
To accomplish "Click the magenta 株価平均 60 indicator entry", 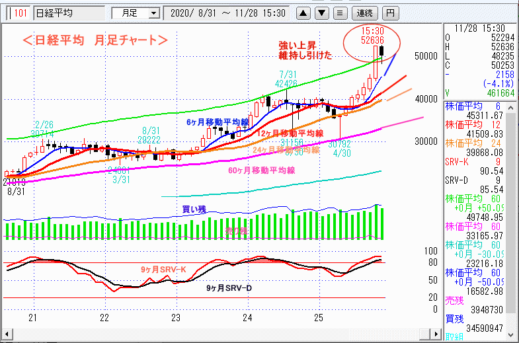I will click(x=479, y=226).
